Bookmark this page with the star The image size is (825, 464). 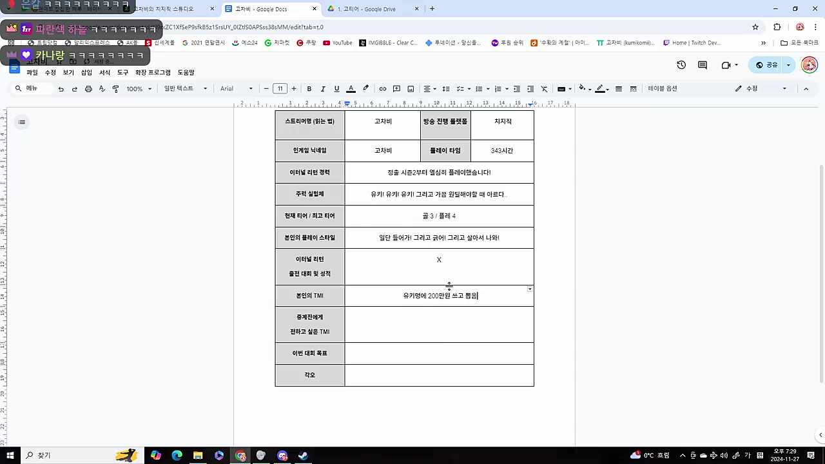[x=755, y=27]
